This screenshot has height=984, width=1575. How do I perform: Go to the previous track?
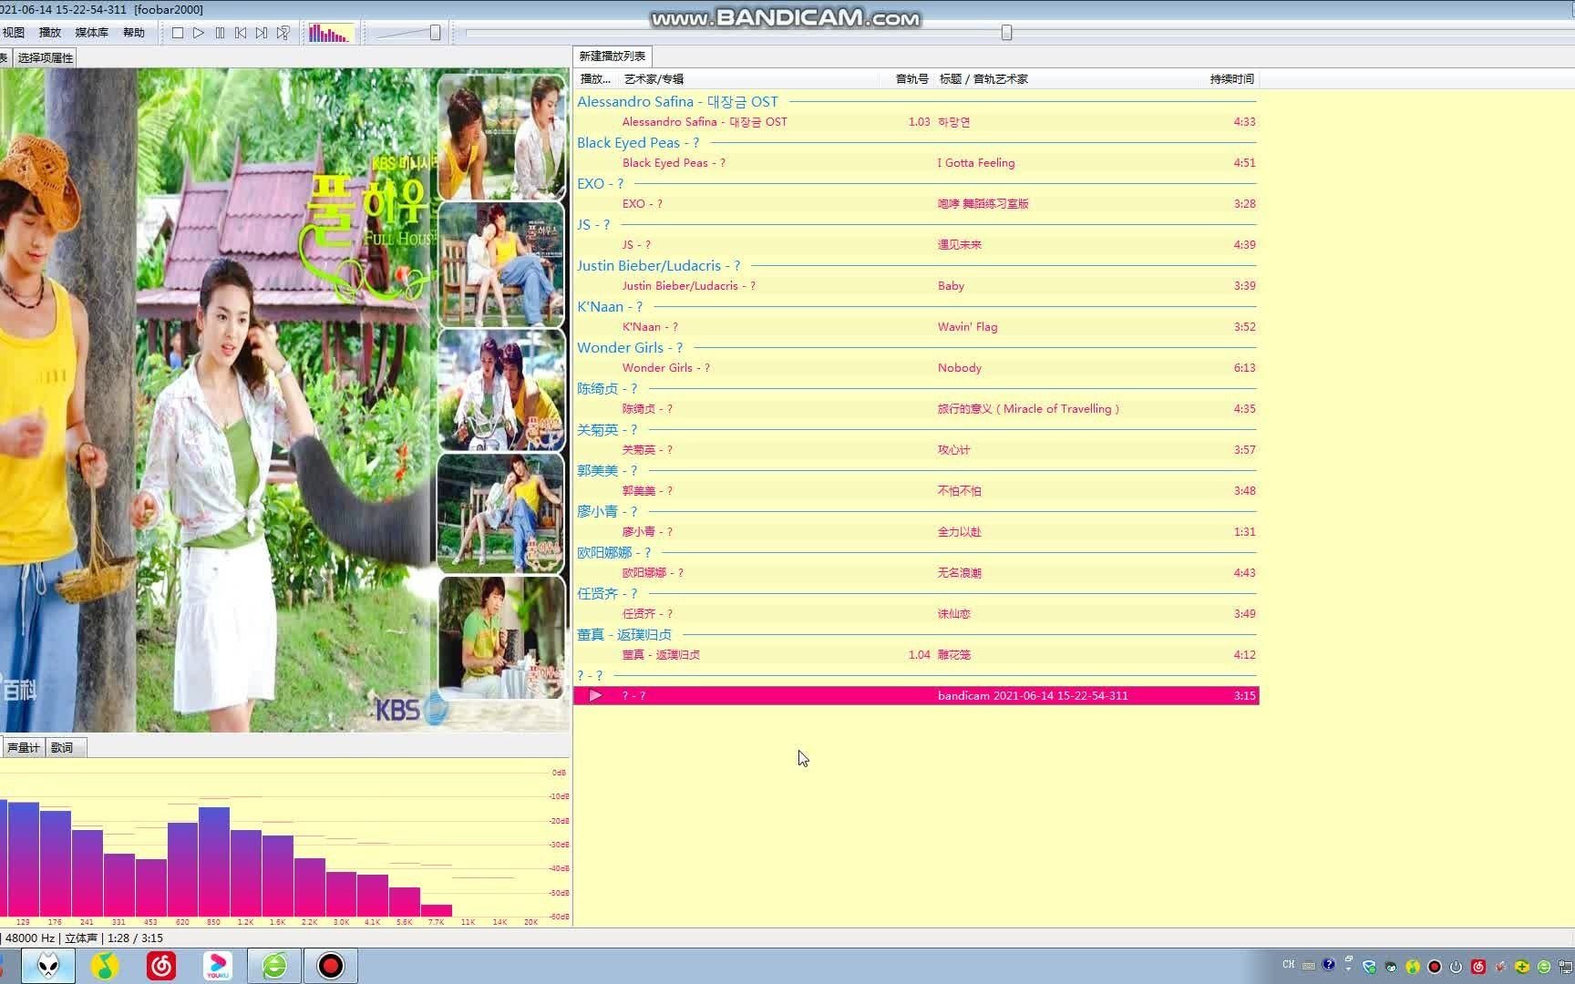pyautogui.click(x=241, y=33)
